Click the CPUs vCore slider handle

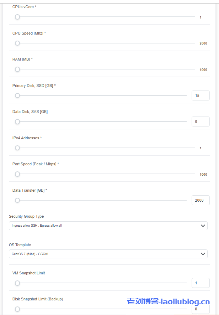coord(17,17)
